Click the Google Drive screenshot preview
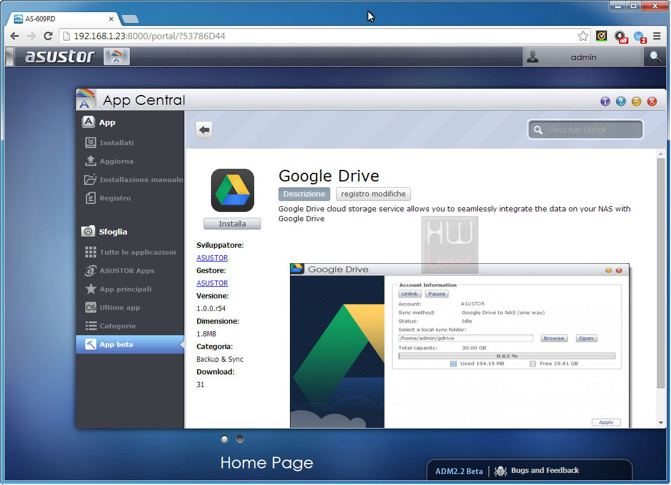 click(x=459, y=346)
